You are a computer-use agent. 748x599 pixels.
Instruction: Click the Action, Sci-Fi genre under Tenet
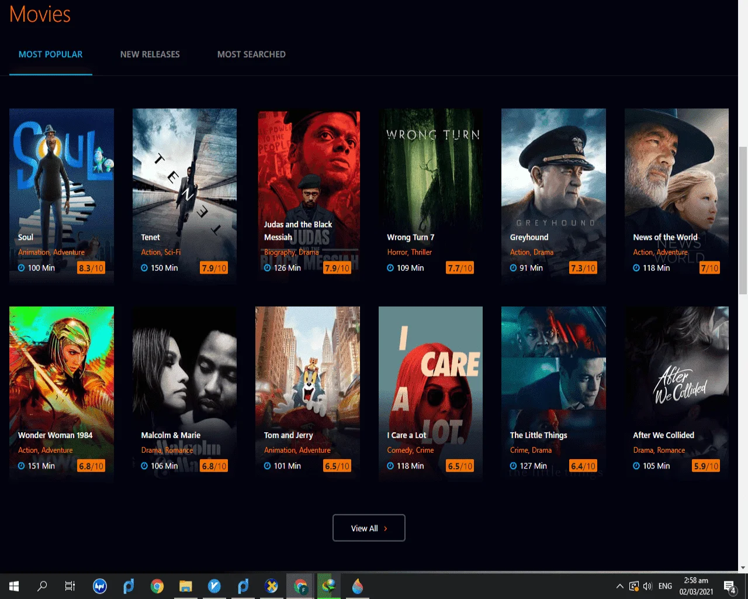point(161,253)
